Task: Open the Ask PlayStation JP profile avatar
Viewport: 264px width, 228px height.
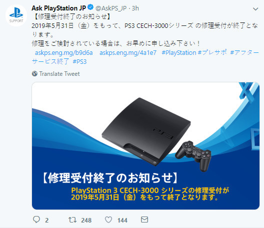Action: (x=16, y=15)
